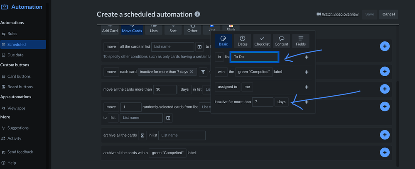Toggle the "to" option before list
The image size is (415, 169).
pyautogui.click(x=105, y=118)
